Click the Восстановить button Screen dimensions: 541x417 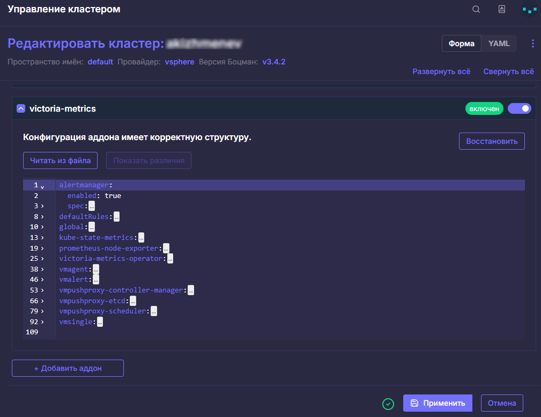point(492,141)
